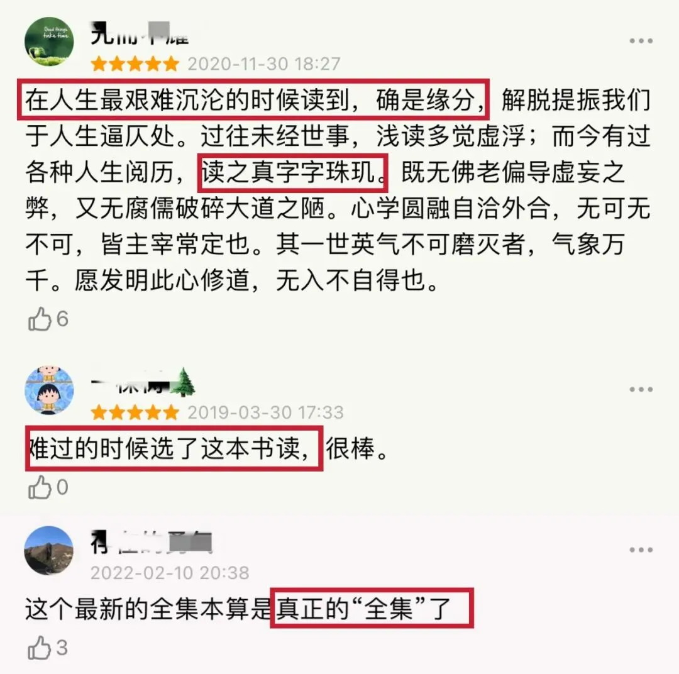Open the mountain landscape avatar profile
The width and height of the screenshot is (679, 674).
[x=49, y=551]
